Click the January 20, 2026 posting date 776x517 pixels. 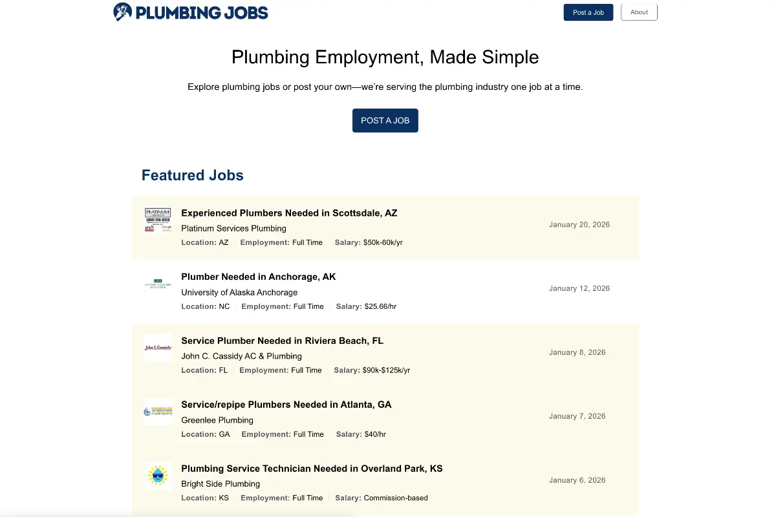579,224
